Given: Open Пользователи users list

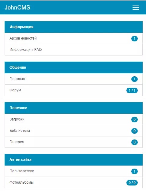Looking at the screenshot, I should click(73, 171).
